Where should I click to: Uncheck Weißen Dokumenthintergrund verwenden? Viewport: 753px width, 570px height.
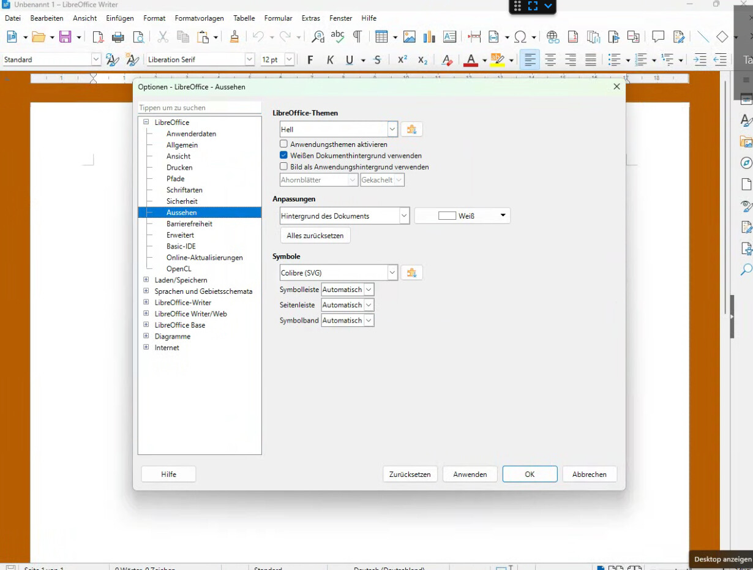283,156
